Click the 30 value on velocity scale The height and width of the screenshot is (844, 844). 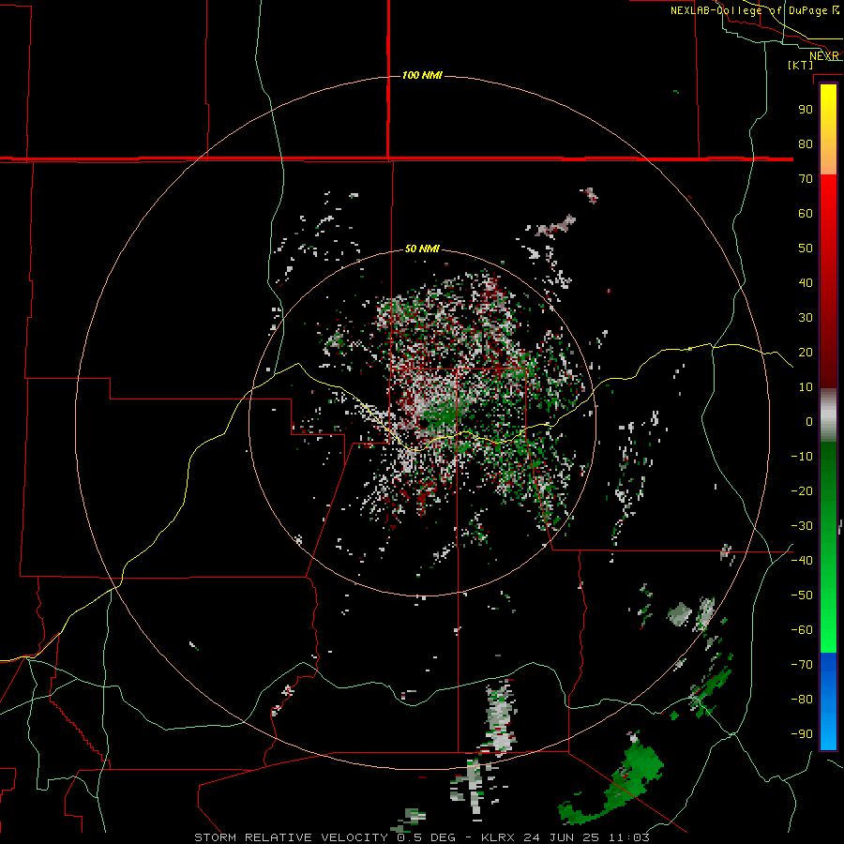tap(806, 318)
